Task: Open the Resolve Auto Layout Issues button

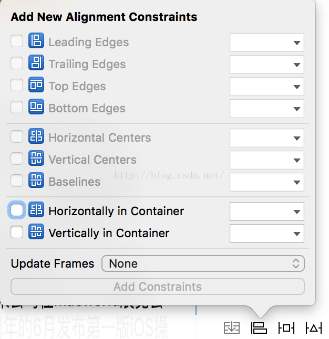Action: 314,329
